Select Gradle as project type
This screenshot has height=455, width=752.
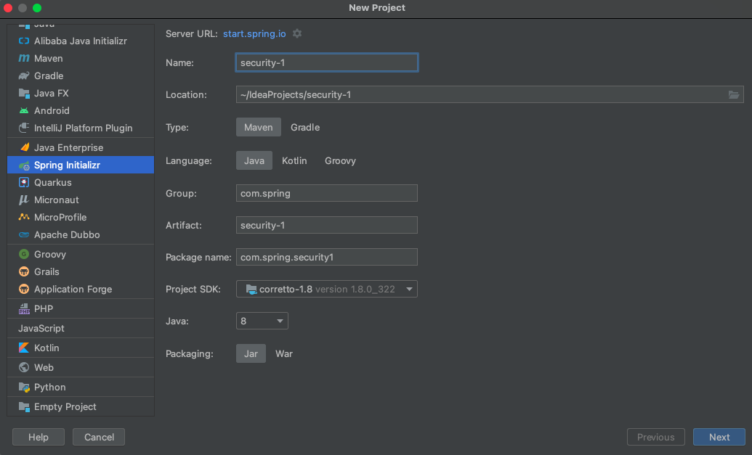tap(305, 128)
